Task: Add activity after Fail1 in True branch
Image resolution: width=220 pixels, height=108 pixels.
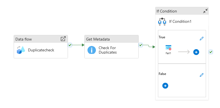Action: (196, 52)
